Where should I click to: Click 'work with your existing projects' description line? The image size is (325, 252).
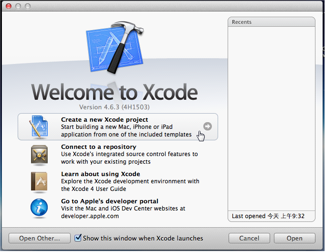pos(105,162)
